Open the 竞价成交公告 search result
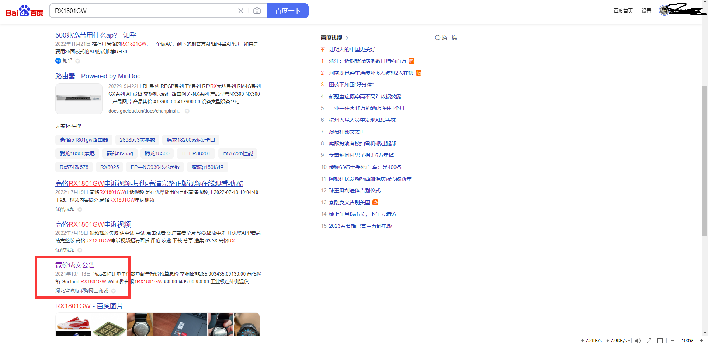This screenshot has height=344, width=708. click(x=75, y=265)
